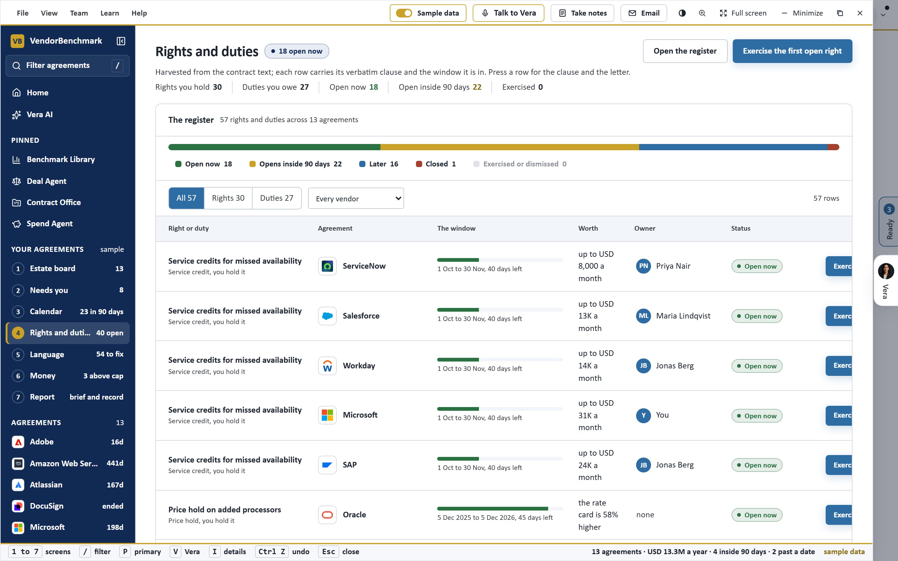Select the Duties 27 filter segment
Viewport: 898px width, 561px height.
pyautogui.click(x=277, y=198)
